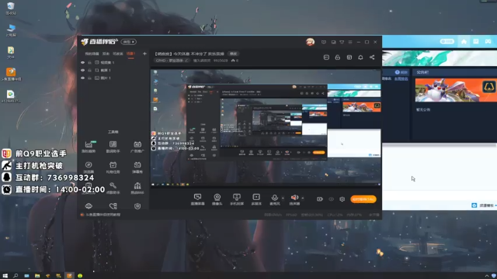Click the user avatar in the title bar
The image size is (497, 279).
click(x=310, y=42)
